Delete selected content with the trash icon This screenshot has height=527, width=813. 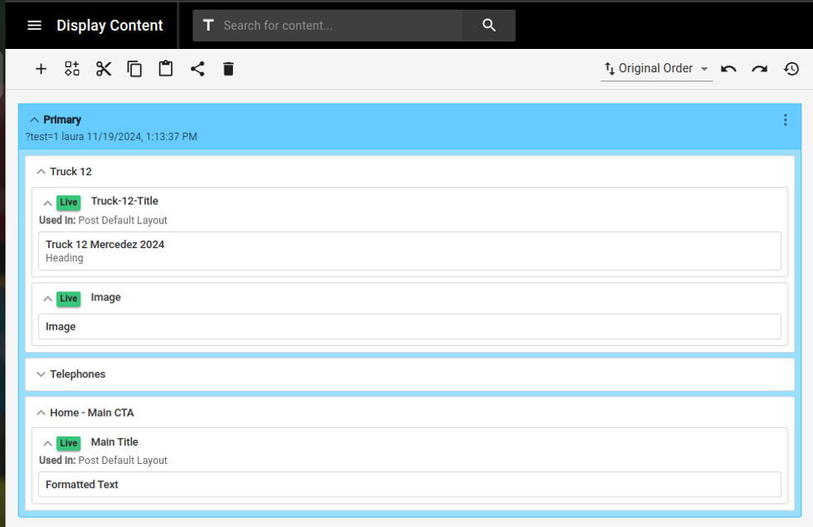click(x=228, y=69)
